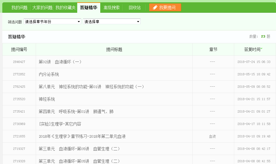
Task: Open 2018年《生理学》章节练习 question
Action: 82,137
